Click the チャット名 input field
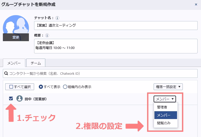 [x=116, y=26]
